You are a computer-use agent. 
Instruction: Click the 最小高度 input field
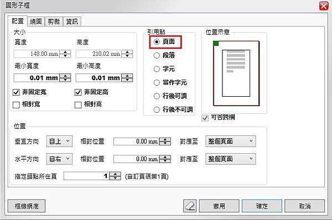tap(98, 78)
